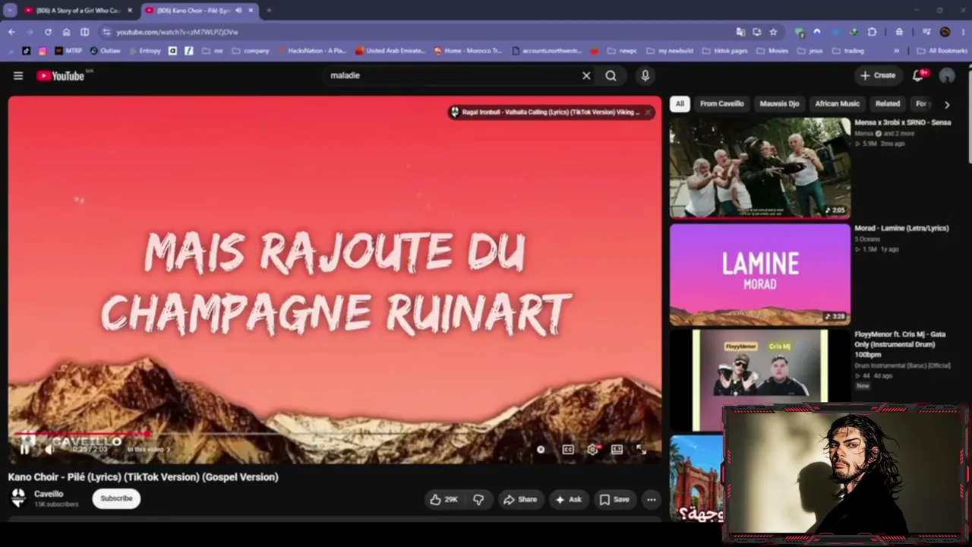Switch to theater mode
This screenshot has height=547, width=972.
[617, 449]
